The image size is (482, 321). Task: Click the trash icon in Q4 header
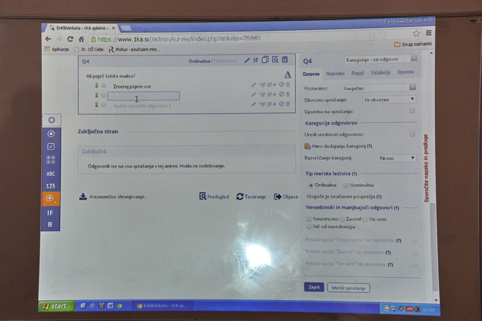coord(285,60)
